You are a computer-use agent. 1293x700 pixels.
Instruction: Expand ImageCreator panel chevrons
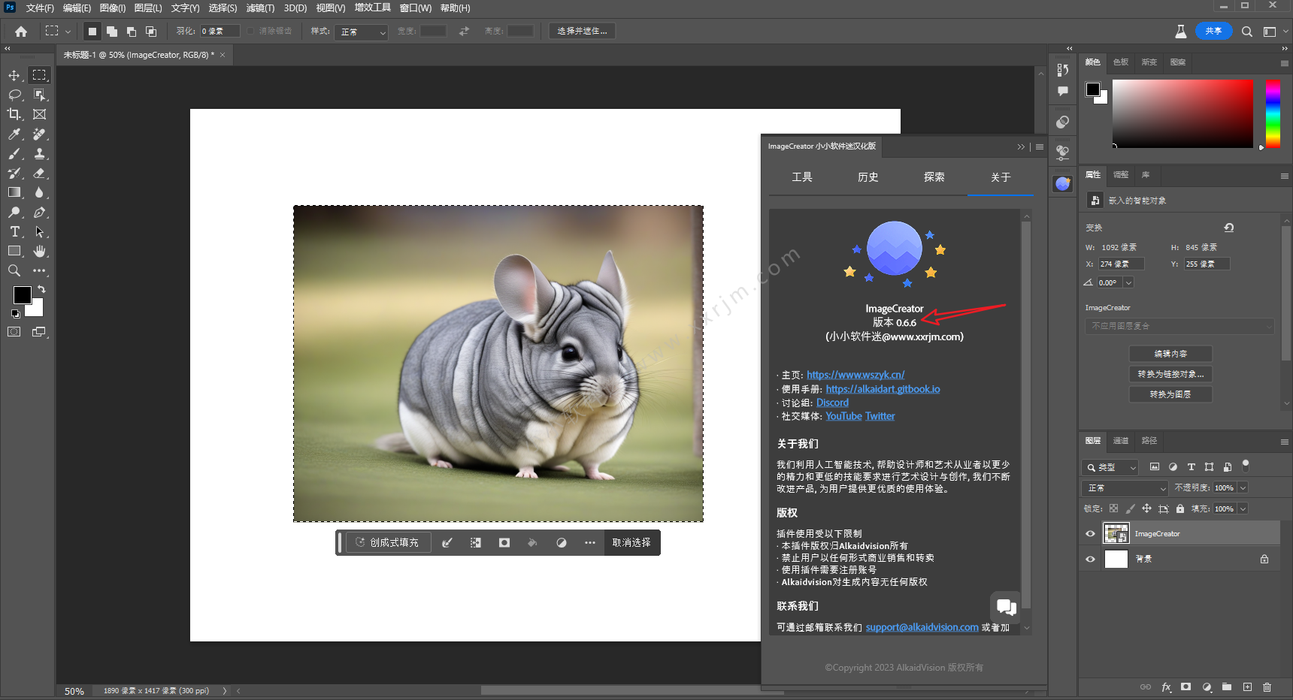1021,146
